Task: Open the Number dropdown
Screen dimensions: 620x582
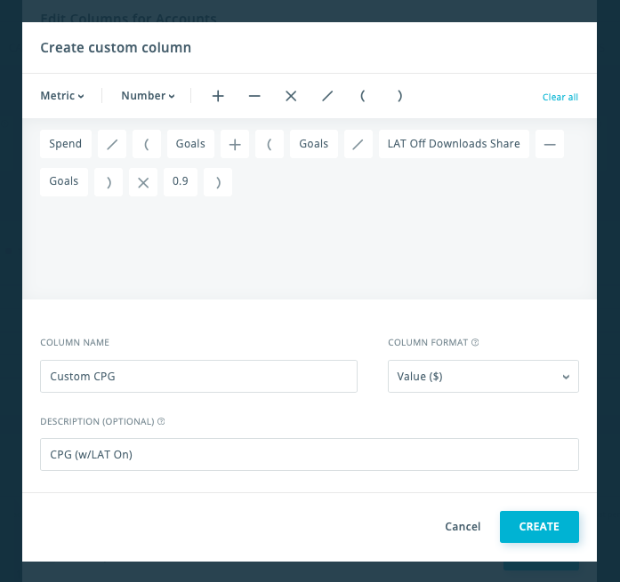Action: 148,96
